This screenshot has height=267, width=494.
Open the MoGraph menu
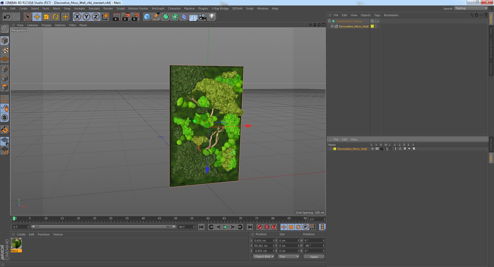click(x=158, y=8)
